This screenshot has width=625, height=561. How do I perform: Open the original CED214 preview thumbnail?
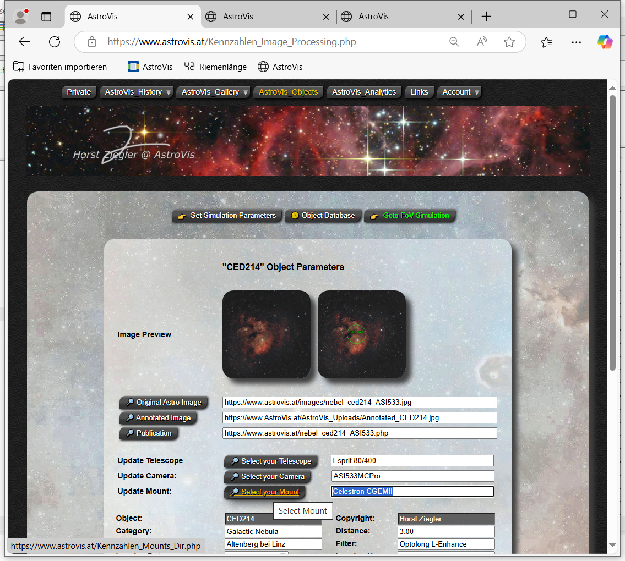pyautogui.click(x=267, y=334)
